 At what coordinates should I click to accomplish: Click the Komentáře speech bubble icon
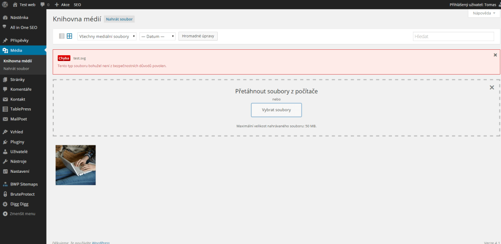pyautogui.click(x=5, y=89)
